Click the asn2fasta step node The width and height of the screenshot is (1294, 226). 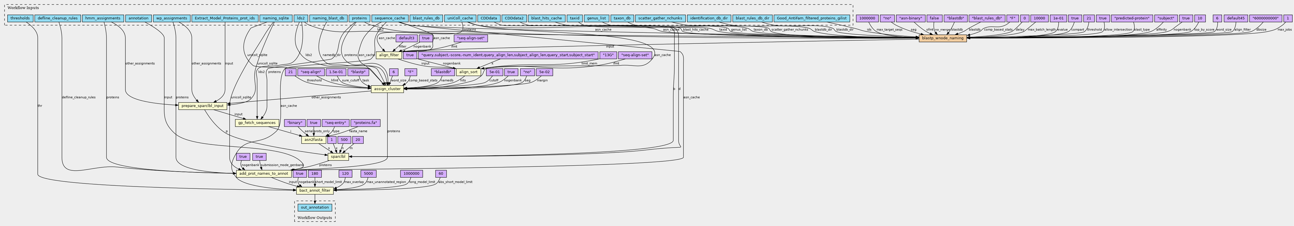click(x=313, y=140)
